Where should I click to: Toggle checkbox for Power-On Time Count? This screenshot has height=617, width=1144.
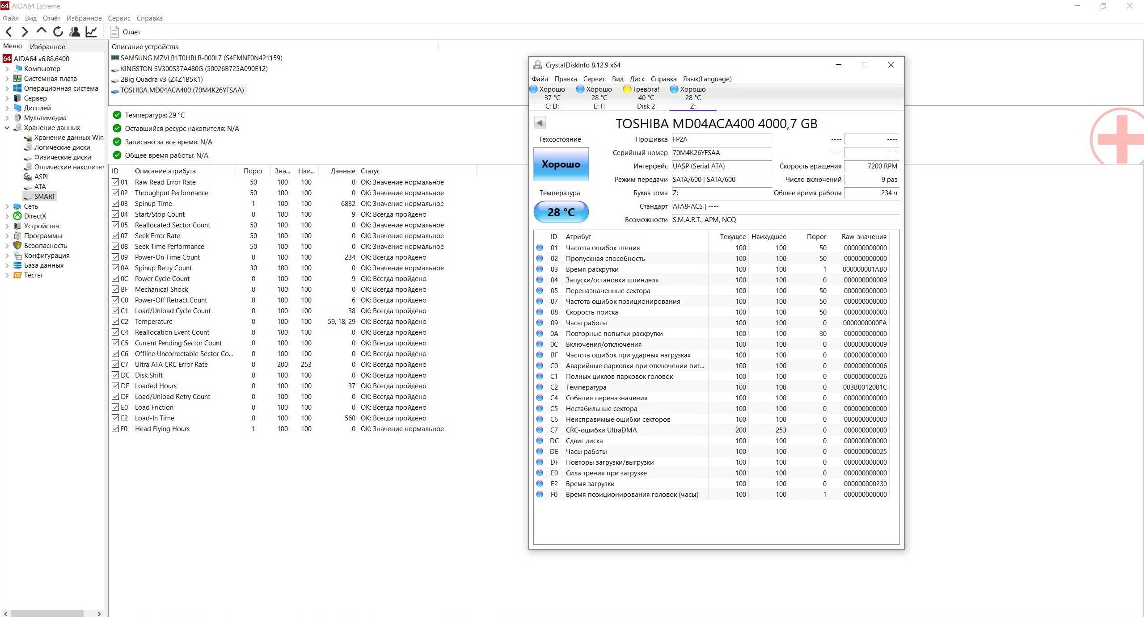(x=115, y=257)
